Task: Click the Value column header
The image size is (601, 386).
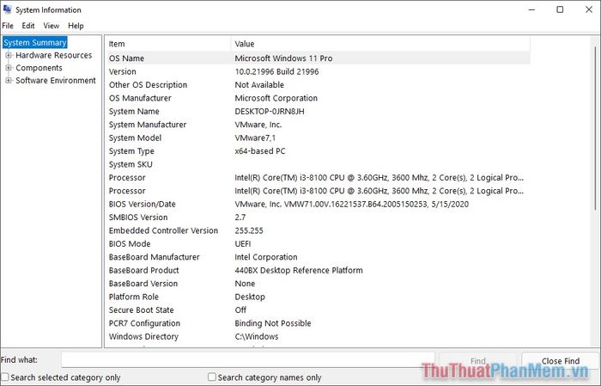Action: click(x=378, y=44)
